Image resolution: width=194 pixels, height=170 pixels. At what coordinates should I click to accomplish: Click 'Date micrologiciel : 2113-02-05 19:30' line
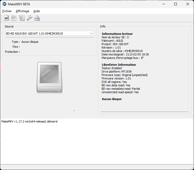pyautogui.click(x=125, y=54)
